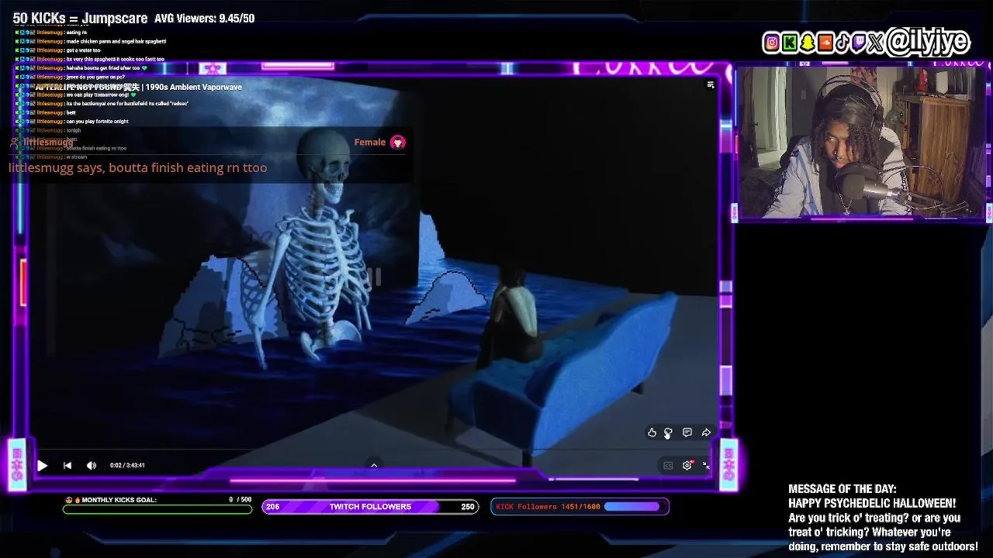Click the purple Twitch logo icon

(859, 43)
